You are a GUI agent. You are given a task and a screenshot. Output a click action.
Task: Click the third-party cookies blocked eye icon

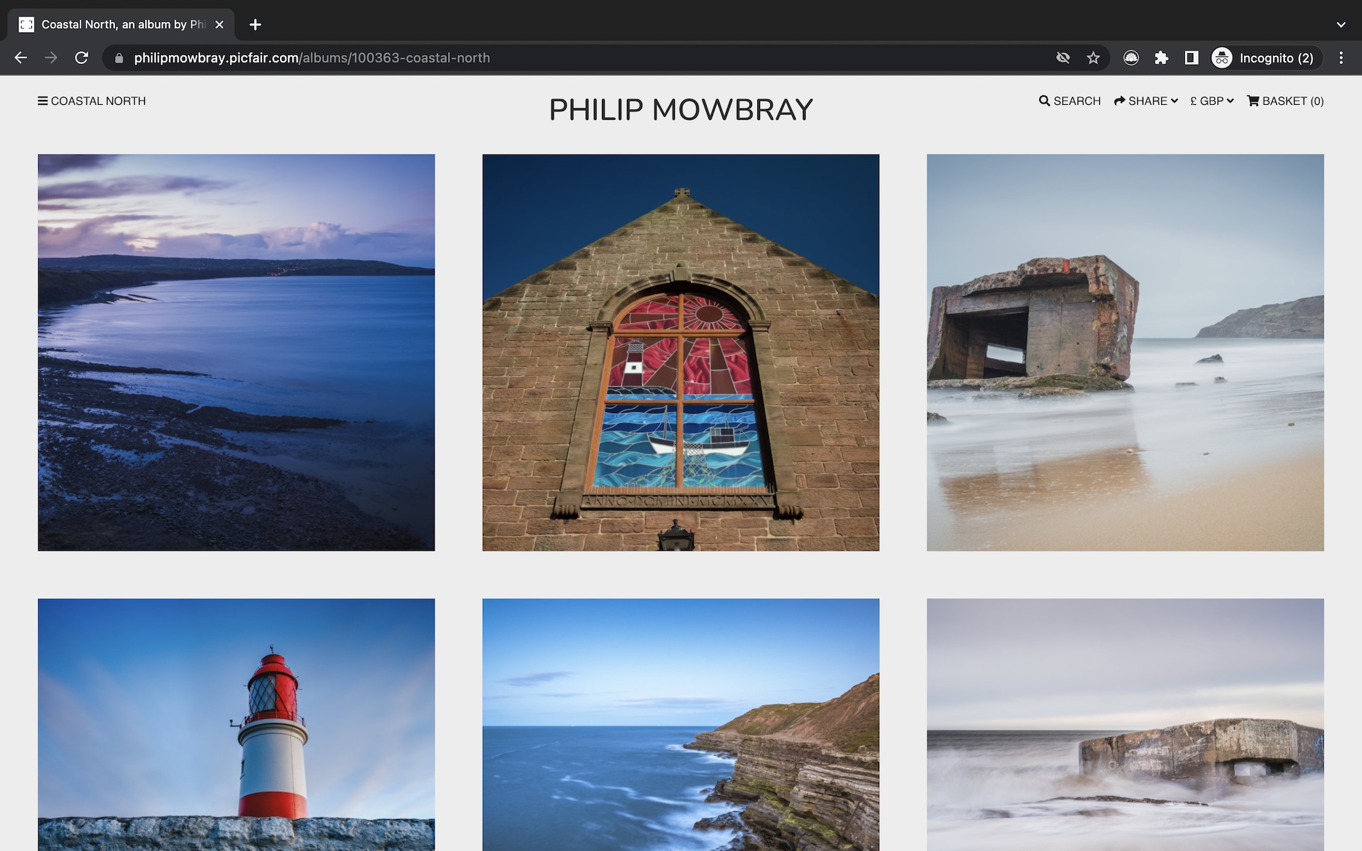(x=1062, y=58)
